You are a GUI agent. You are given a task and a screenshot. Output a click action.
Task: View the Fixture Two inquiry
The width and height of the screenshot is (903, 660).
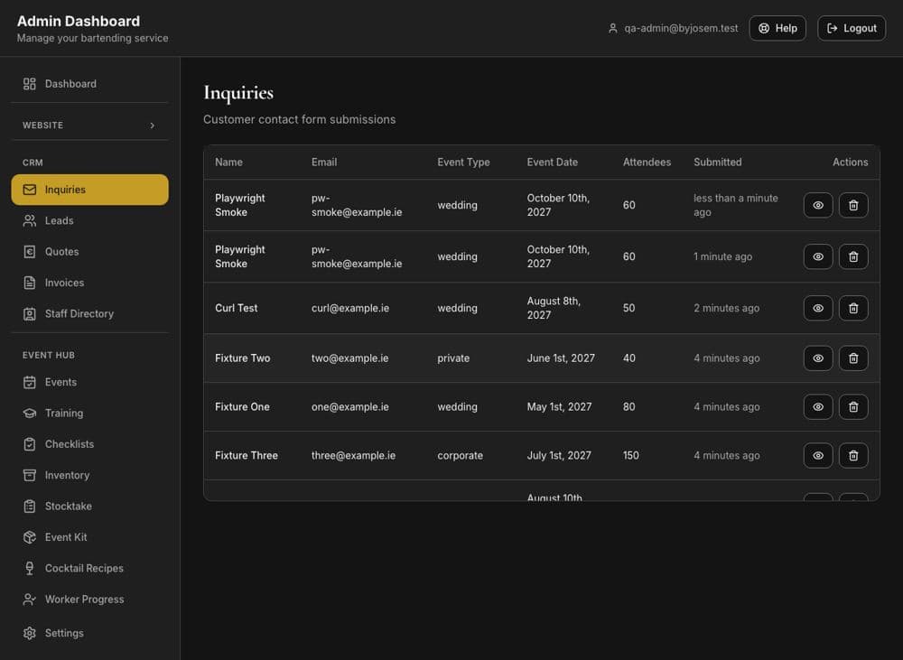[818, 358]
